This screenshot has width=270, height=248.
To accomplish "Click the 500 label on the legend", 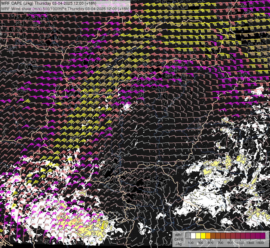I will tap(210, 243).
